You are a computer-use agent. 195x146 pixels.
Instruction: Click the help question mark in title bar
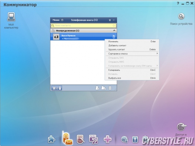tap(178, 3)
